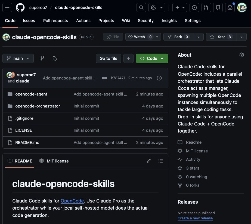Open notifications inbox icon
The width and height of the screenshot is (251, 224).
pyautogui.click(x=230, y=8)
